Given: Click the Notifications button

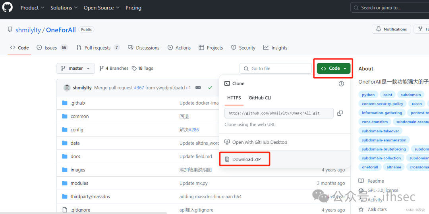Looking at the screenshot, I should coord(391,29).
